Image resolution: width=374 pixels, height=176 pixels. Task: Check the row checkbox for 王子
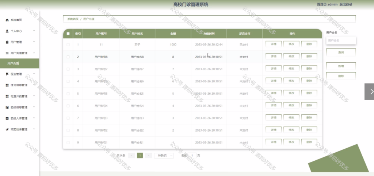(x=68, y=44)
